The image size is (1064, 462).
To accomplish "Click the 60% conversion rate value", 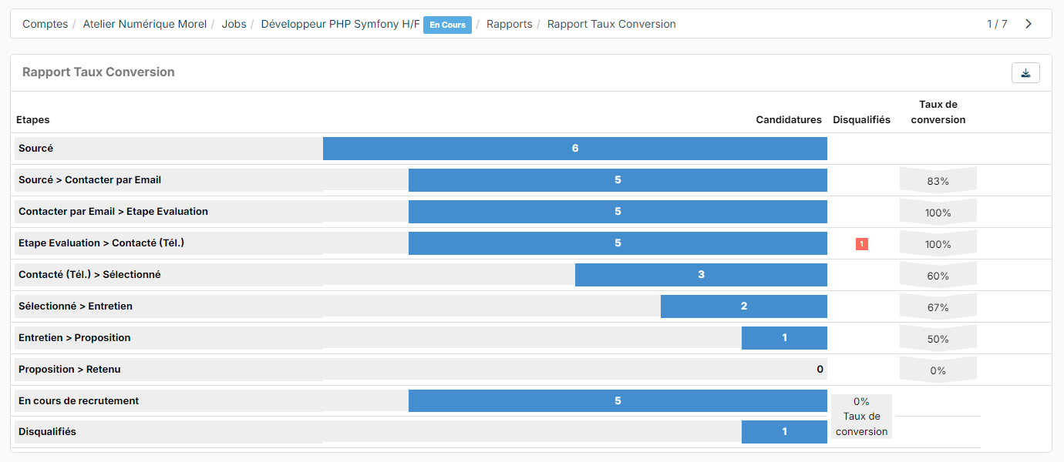I will [x=938, y=276].
